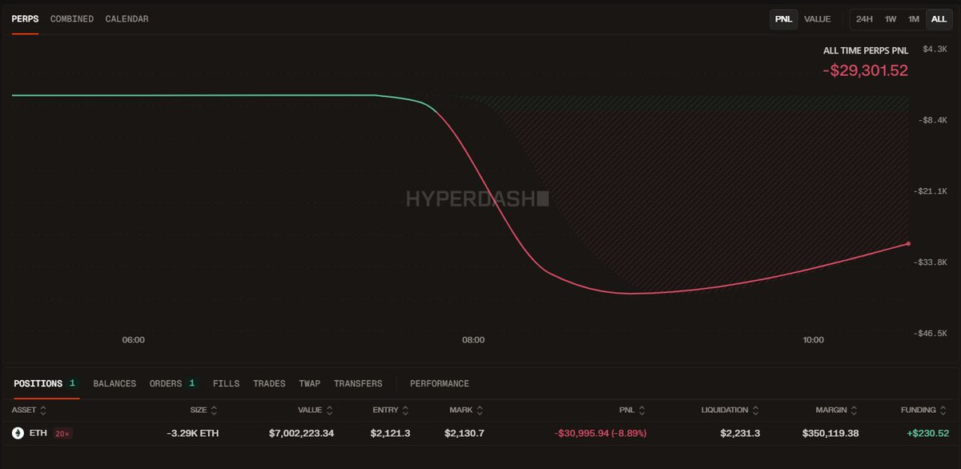Viewport: 961px width, 469px height.
Task: Click the ETH coin icon in positions row
Action: coord(18,432)
